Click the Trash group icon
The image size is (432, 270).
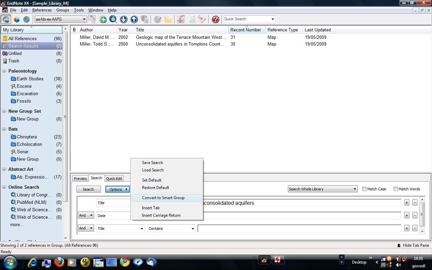click(x=5, y=61)
